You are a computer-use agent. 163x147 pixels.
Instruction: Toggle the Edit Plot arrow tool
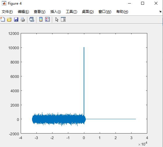[57, 20]
